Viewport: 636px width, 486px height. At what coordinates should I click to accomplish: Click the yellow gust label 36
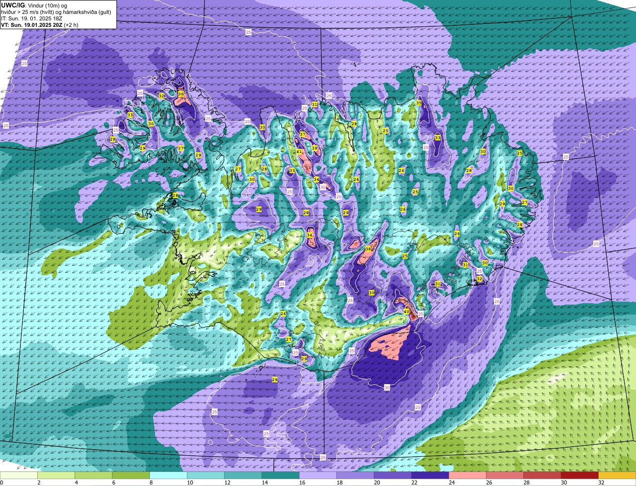[181, 93]
